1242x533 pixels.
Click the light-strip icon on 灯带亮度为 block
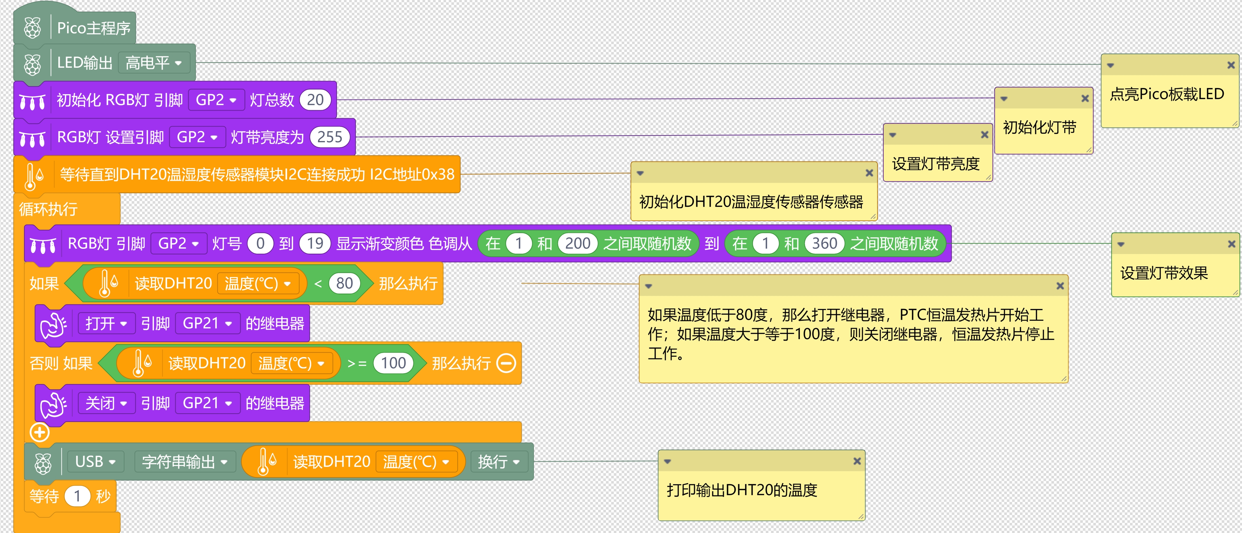(x=32, y=138)
